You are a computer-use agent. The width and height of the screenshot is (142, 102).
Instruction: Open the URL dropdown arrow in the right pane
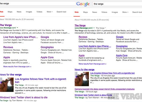[94, 28]
